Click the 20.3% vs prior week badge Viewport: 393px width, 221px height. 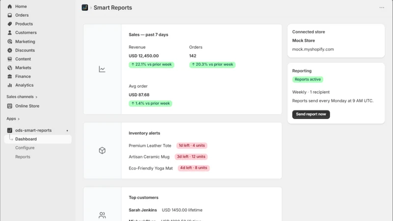click(212, 65)
